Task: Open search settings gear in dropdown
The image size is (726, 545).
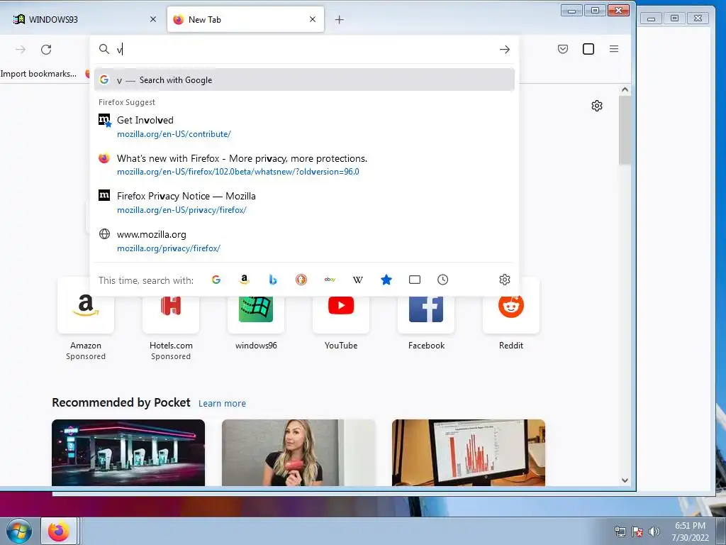Action: tap(505, 280)
